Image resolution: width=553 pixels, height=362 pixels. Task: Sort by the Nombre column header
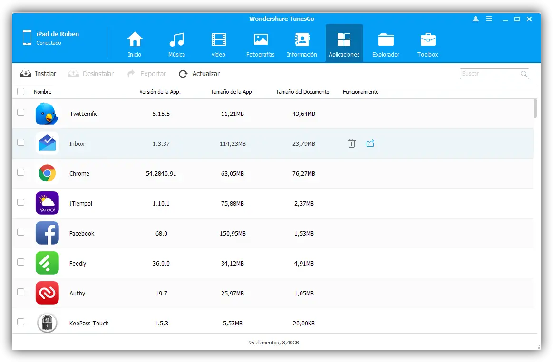point(42,92)
